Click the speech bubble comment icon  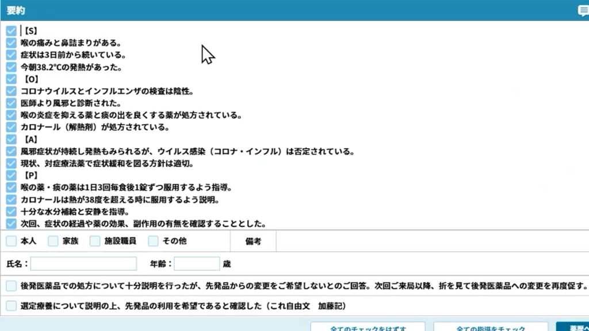[583, 11]
